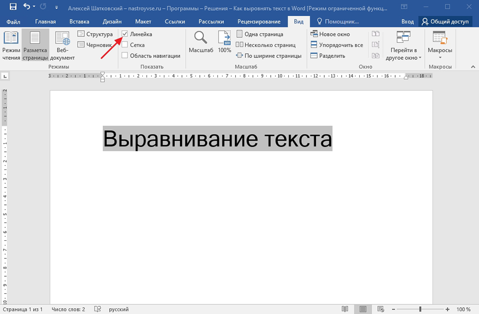Select the Page Layout view icon
The image size is (479, 314).
[35, 45]
